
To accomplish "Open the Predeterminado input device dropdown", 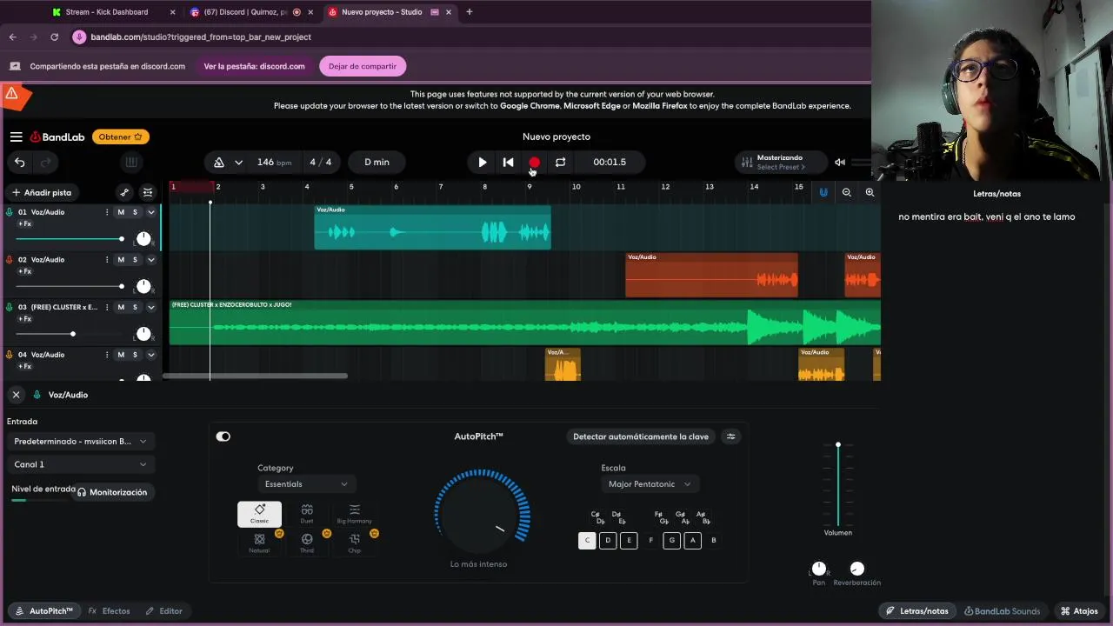I will (80, 442).
